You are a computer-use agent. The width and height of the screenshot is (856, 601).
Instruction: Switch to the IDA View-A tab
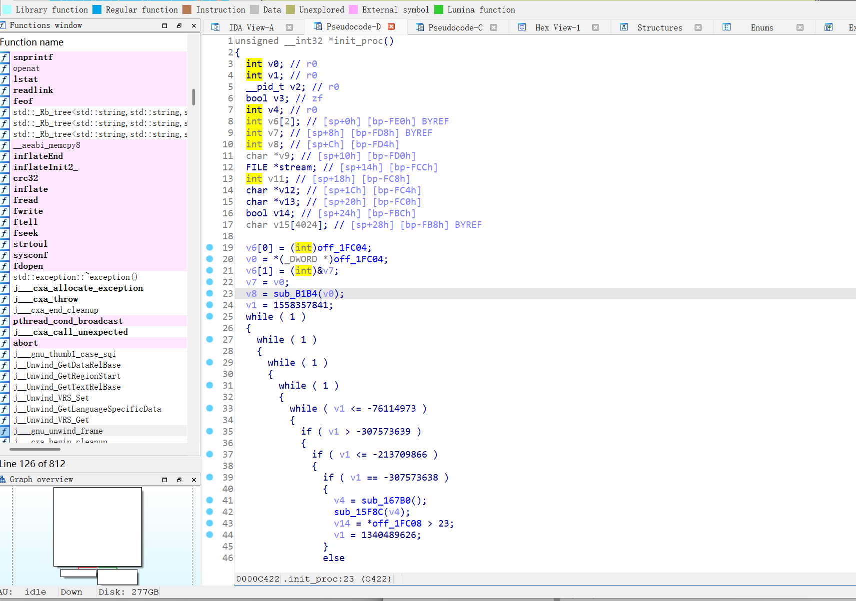[251, 27]
